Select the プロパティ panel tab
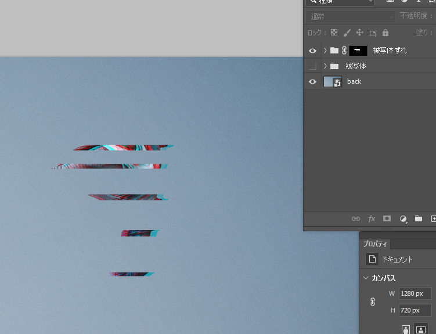Image resolution: width=436 pixels, height=334 pixels. 376,244
